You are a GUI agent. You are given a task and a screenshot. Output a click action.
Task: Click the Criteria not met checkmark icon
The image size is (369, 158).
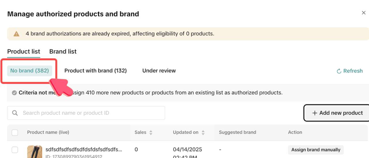pyautogui.click(x=14, y=93)
